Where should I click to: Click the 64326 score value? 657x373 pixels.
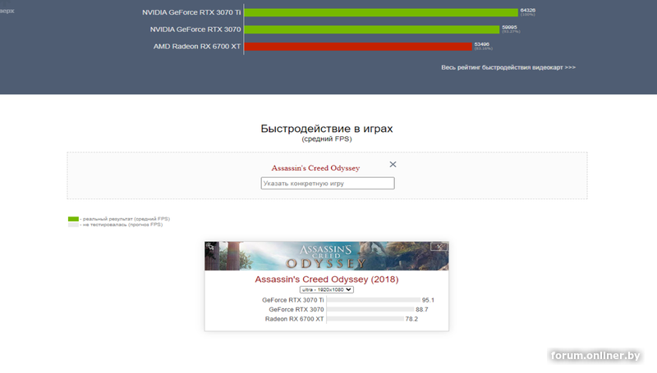click(x=527, y=10)
